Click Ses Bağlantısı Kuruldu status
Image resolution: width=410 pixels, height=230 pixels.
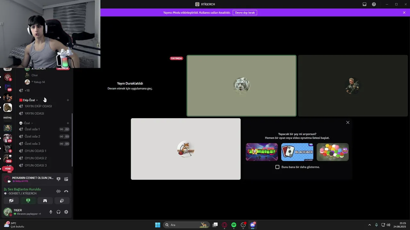pos(24,189)
